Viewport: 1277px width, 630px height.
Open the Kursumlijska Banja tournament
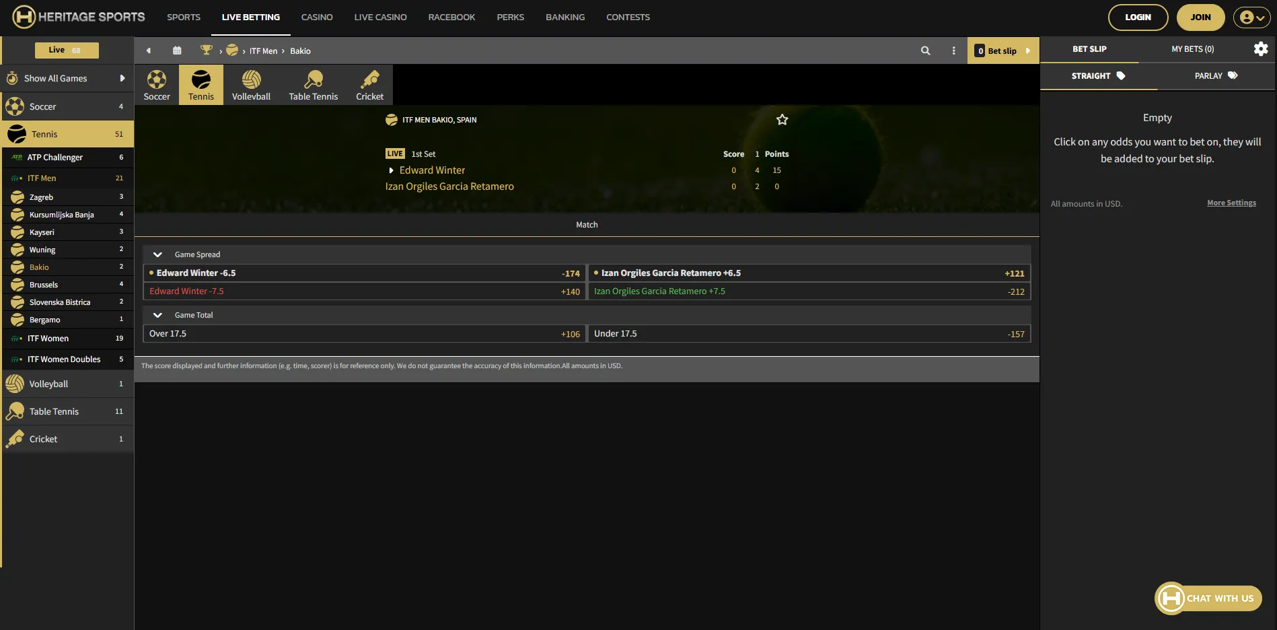pos(67,215)
